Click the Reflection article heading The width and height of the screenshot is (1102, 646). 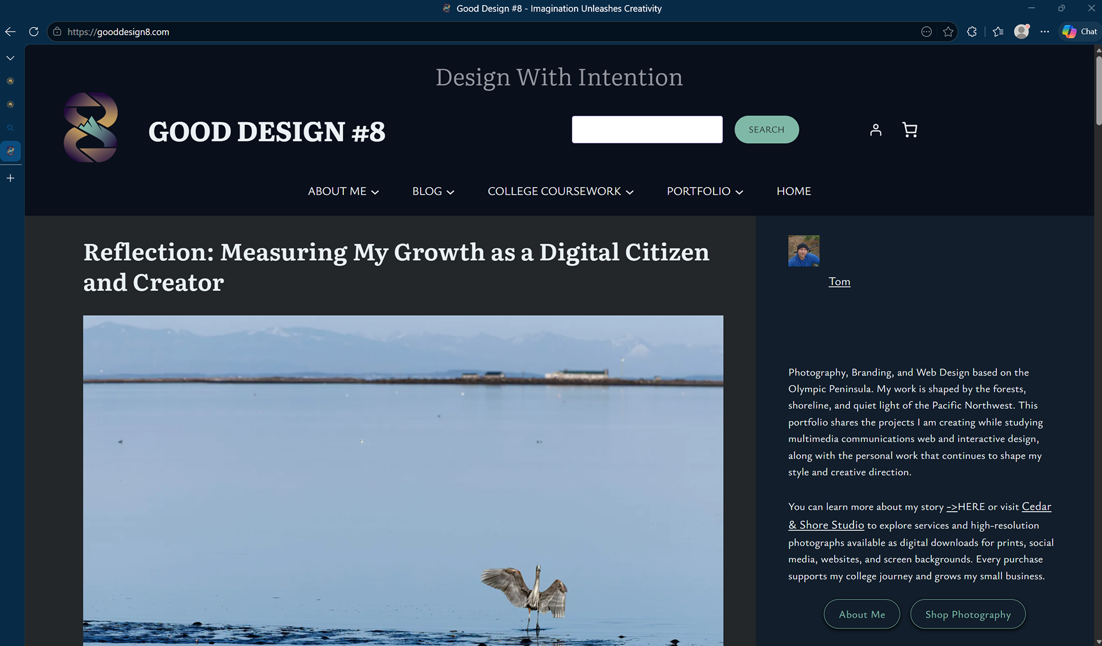tap(396, 267)
